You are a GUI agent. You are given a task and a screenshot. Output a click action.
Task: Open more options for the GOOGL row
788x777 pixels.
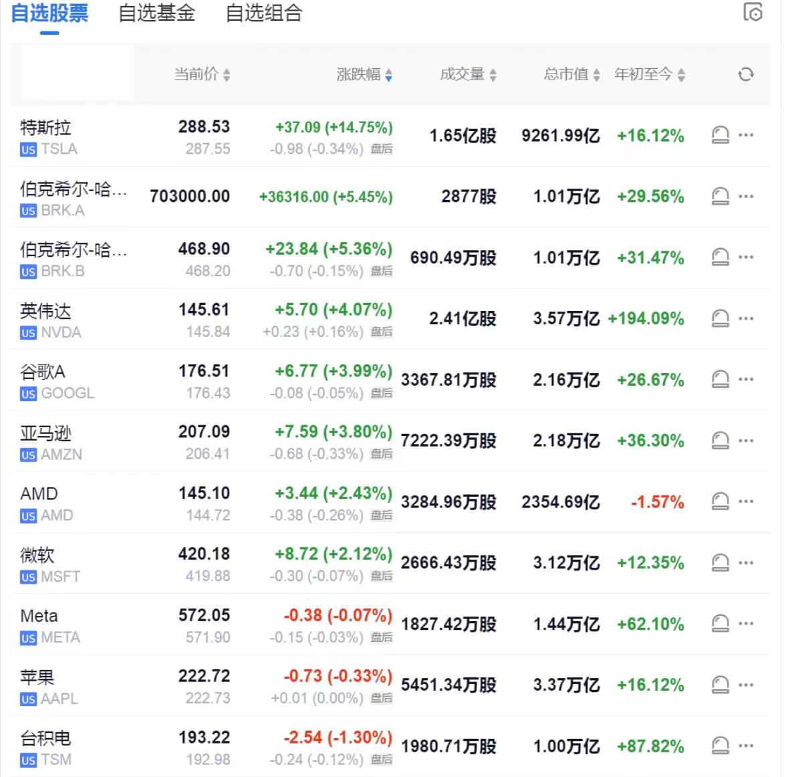pyautogui.click(x=746, y=379)
